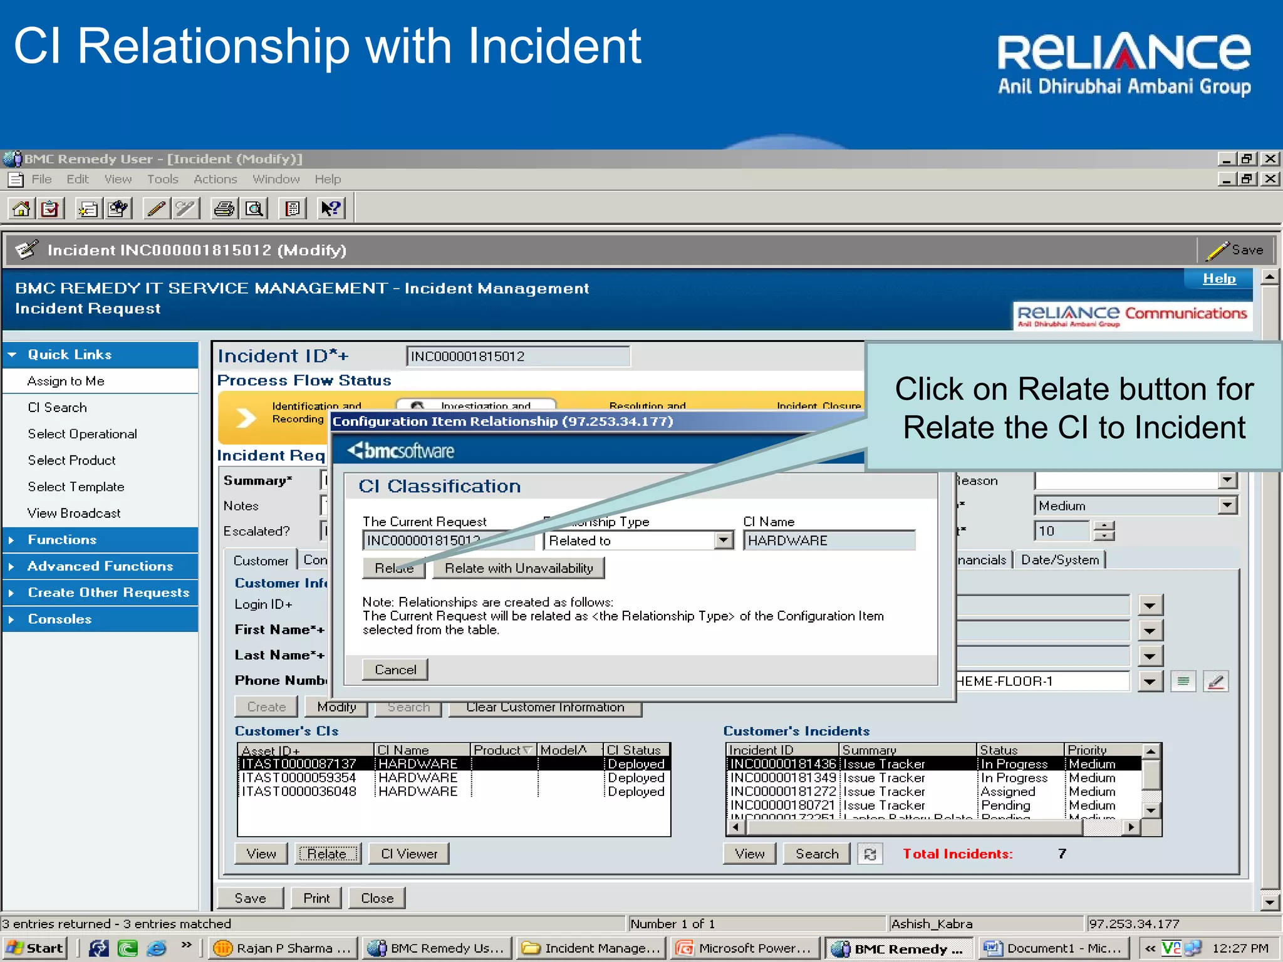Open the dropdown next to HEME-FLOOR-1

tap(1150, 681)
